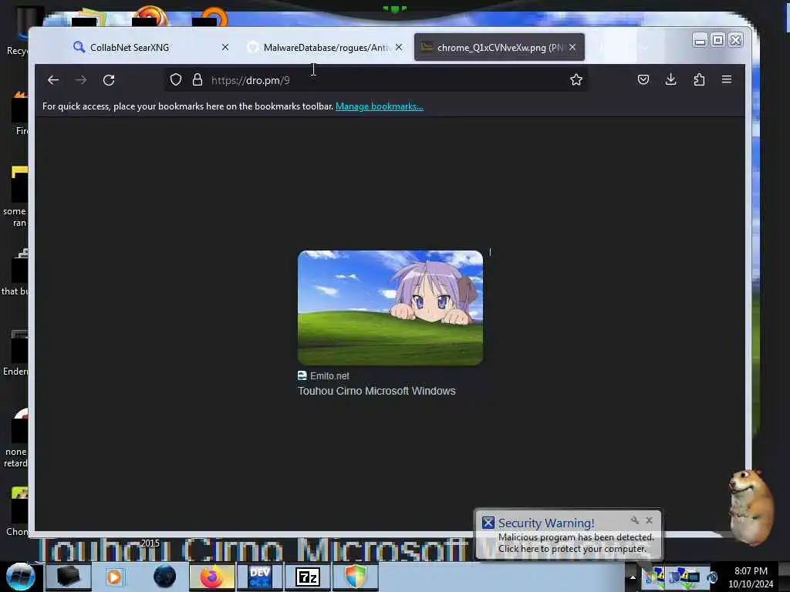Open the wrench icon in Security Warning

(x=634, y=520)
